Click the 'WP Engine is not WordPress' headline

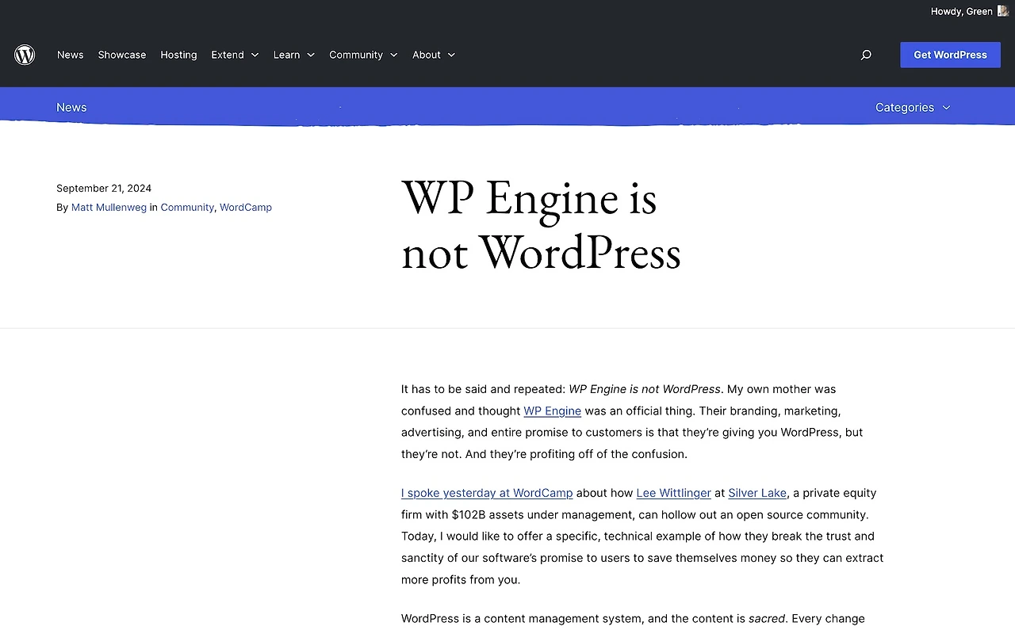coord(541,225)
